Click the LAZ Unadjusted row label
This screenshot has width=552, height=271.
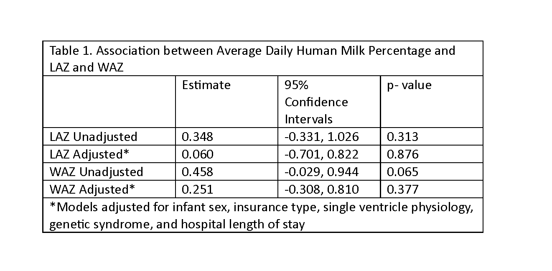93,137
